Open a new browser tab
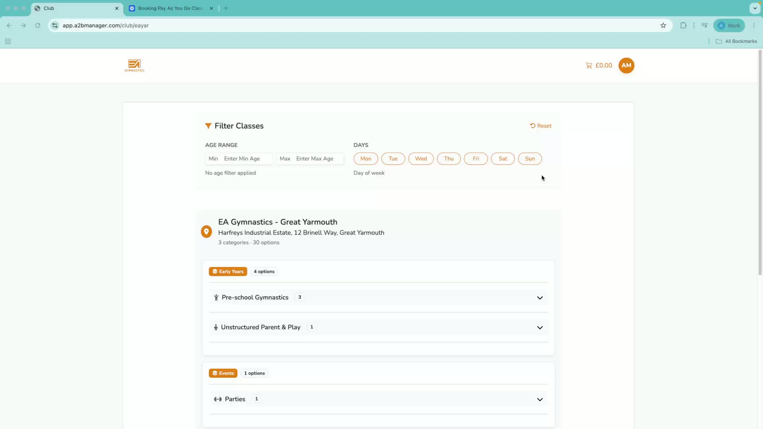Screen dimensions: 763x429 [x=226, y=8]
